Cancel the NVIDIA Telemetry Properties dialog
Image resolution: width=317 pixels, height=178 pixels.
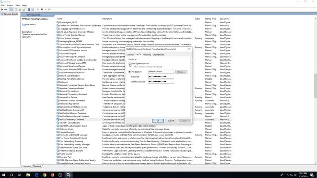pyautogui.click(x=171, y=121)
